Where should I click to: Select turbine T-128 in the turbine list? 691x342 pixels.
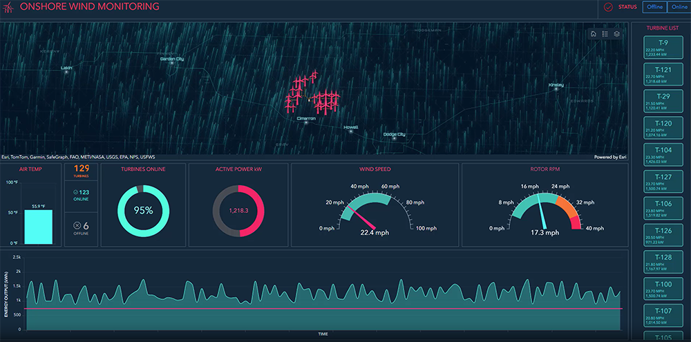tap(663, 262)
